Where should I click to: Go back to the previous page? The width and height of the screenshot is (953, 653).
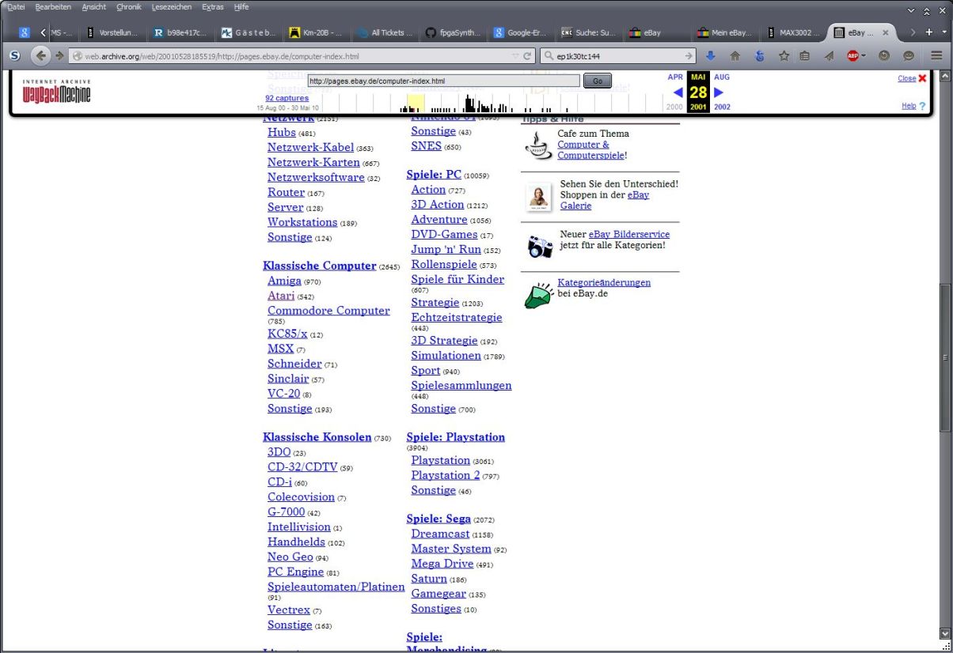41,56
